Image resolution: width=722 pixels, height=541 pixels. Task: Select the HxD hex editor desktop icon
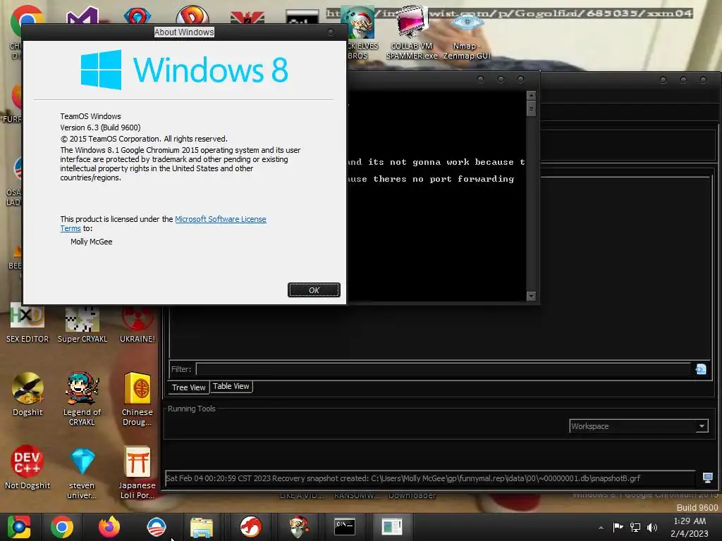[x=27, y=323]
